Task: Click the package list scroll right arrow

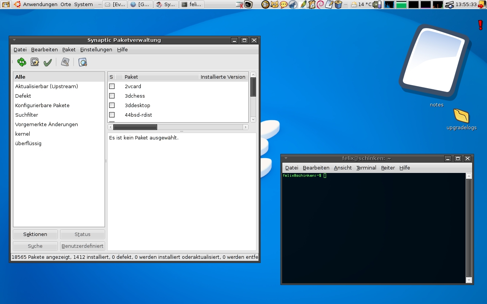Action: tap(245, 127)
